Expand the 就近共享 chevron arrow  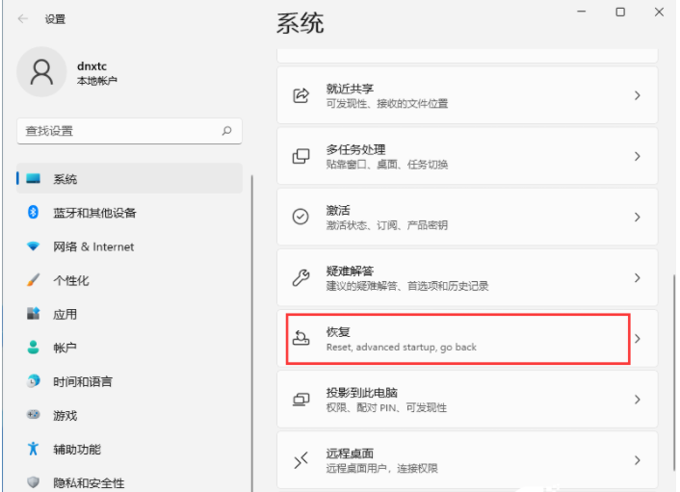[x=637, y=95]
